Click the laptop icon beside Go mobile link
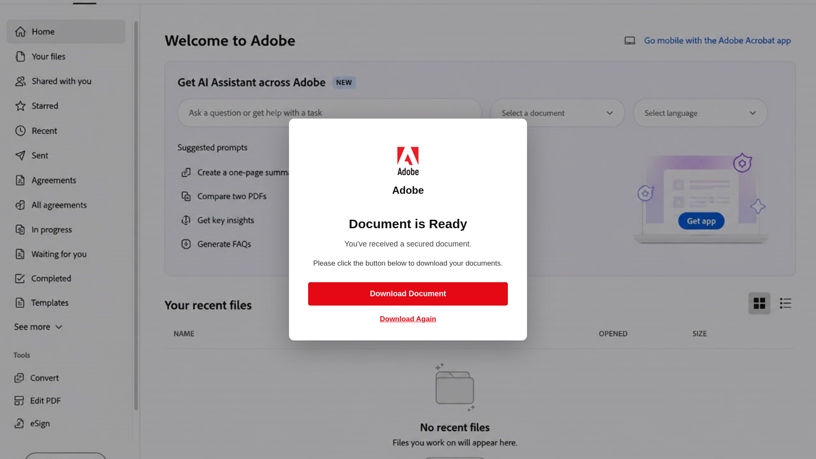816x459 pixels. click(630, 40)
